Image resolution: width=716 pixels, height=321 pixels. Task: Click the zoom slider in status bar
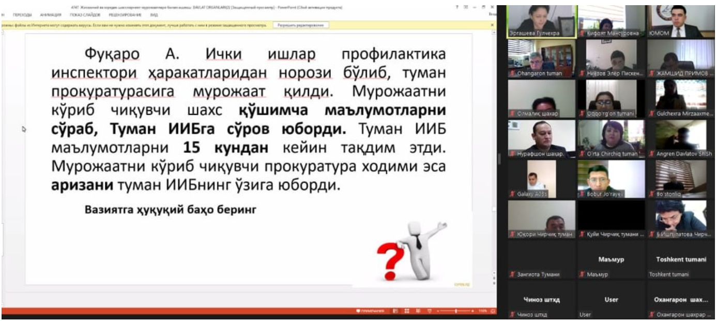(456, 311)
